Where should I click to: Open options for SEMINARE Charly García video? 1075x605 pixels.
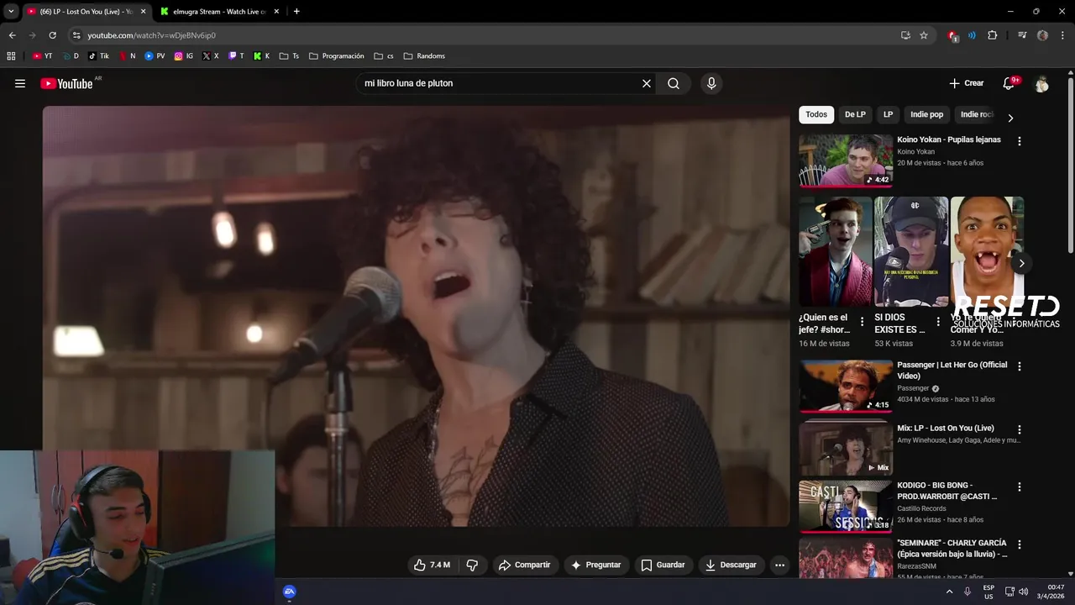tap(1020, 544)
